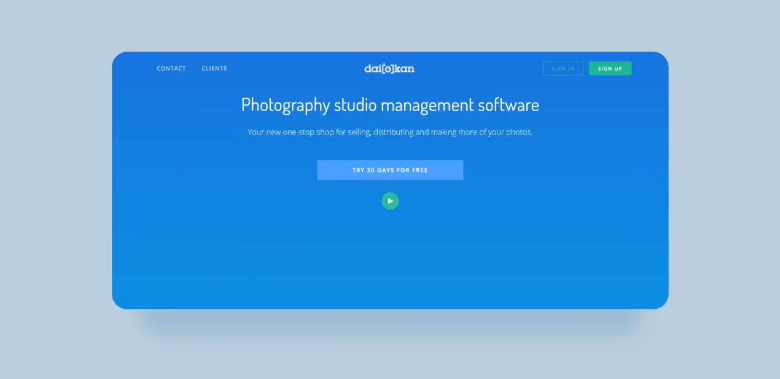Click the headline Photography studio management software
Image resolution: width=780 pixels, height=379 pixels.
pyautogui.click(x=390, y=105)
